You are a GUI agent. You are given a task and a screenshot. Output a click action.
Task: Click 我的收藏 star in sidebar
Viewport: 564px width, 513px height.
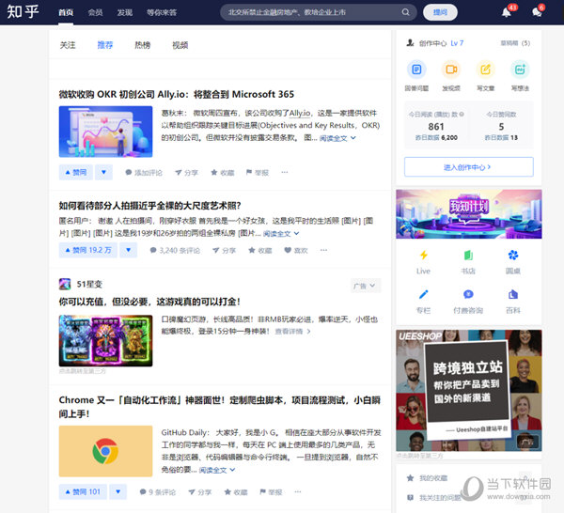tap(410, 478)
